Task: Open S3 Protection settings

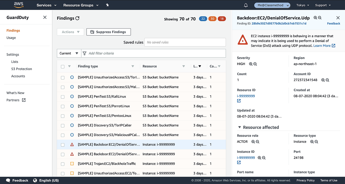Action: tap(22, 69)
